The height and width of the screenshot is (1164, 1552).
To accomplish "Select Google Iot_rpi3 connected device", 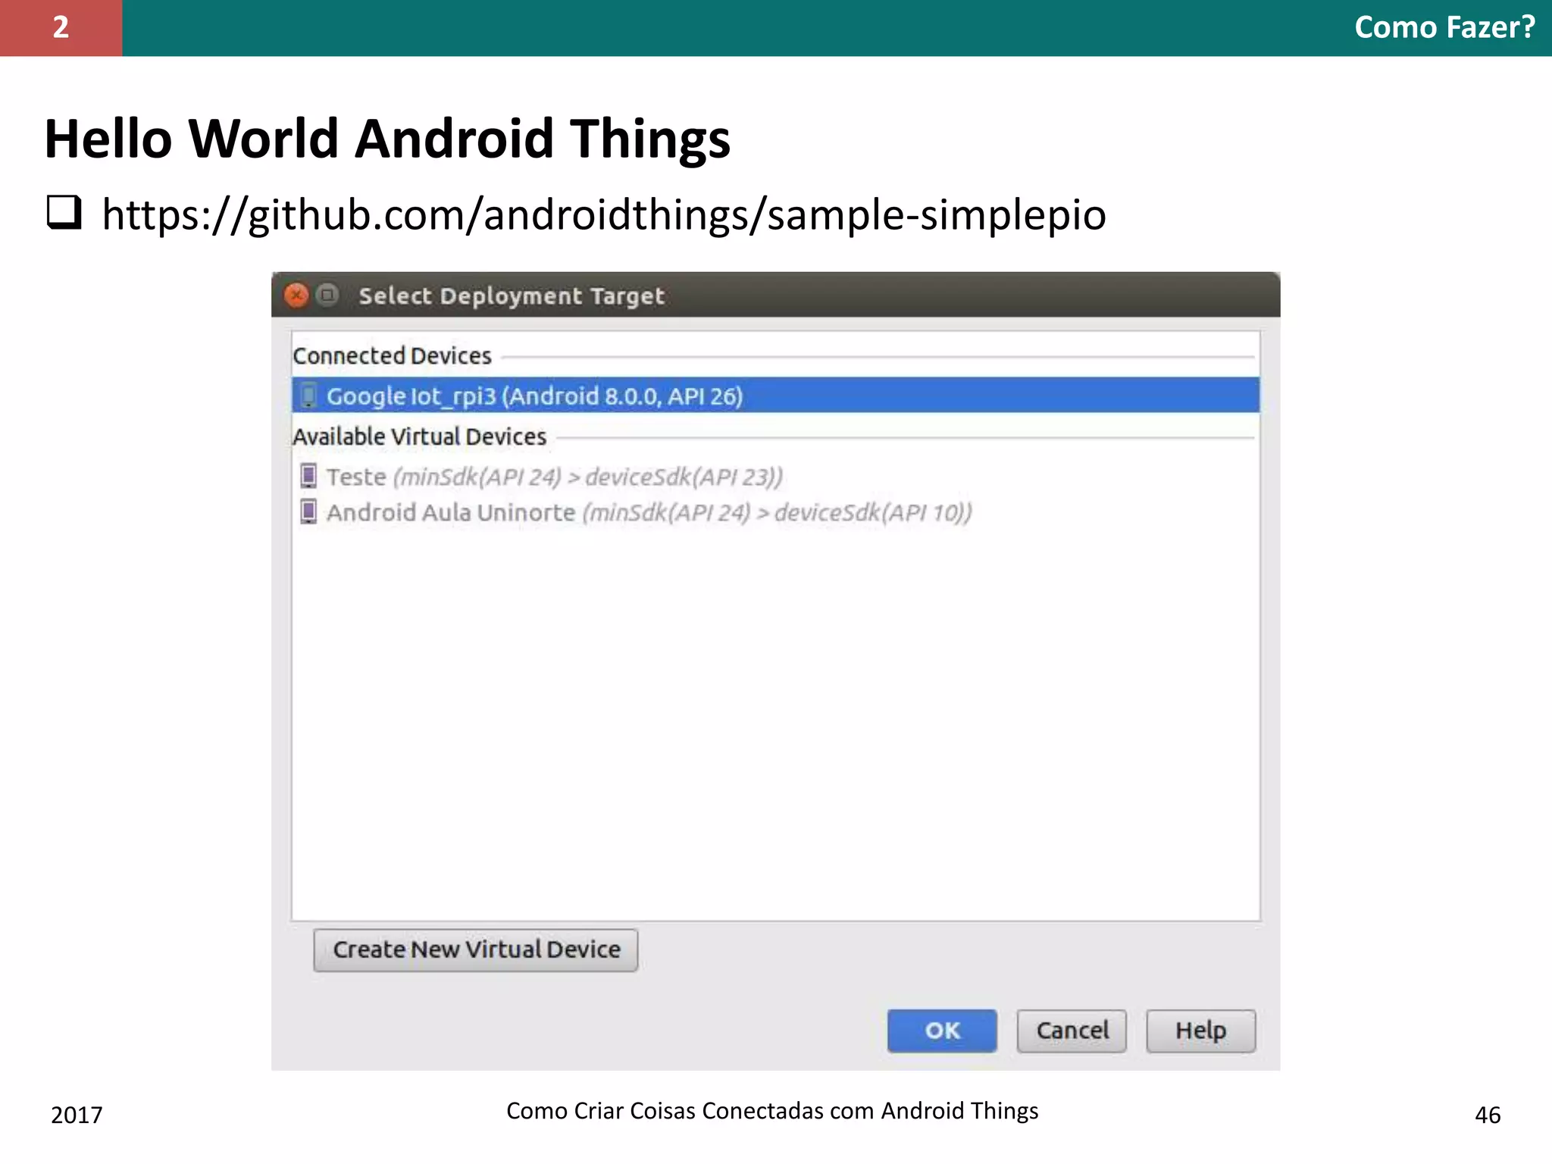I will point(775,396).
